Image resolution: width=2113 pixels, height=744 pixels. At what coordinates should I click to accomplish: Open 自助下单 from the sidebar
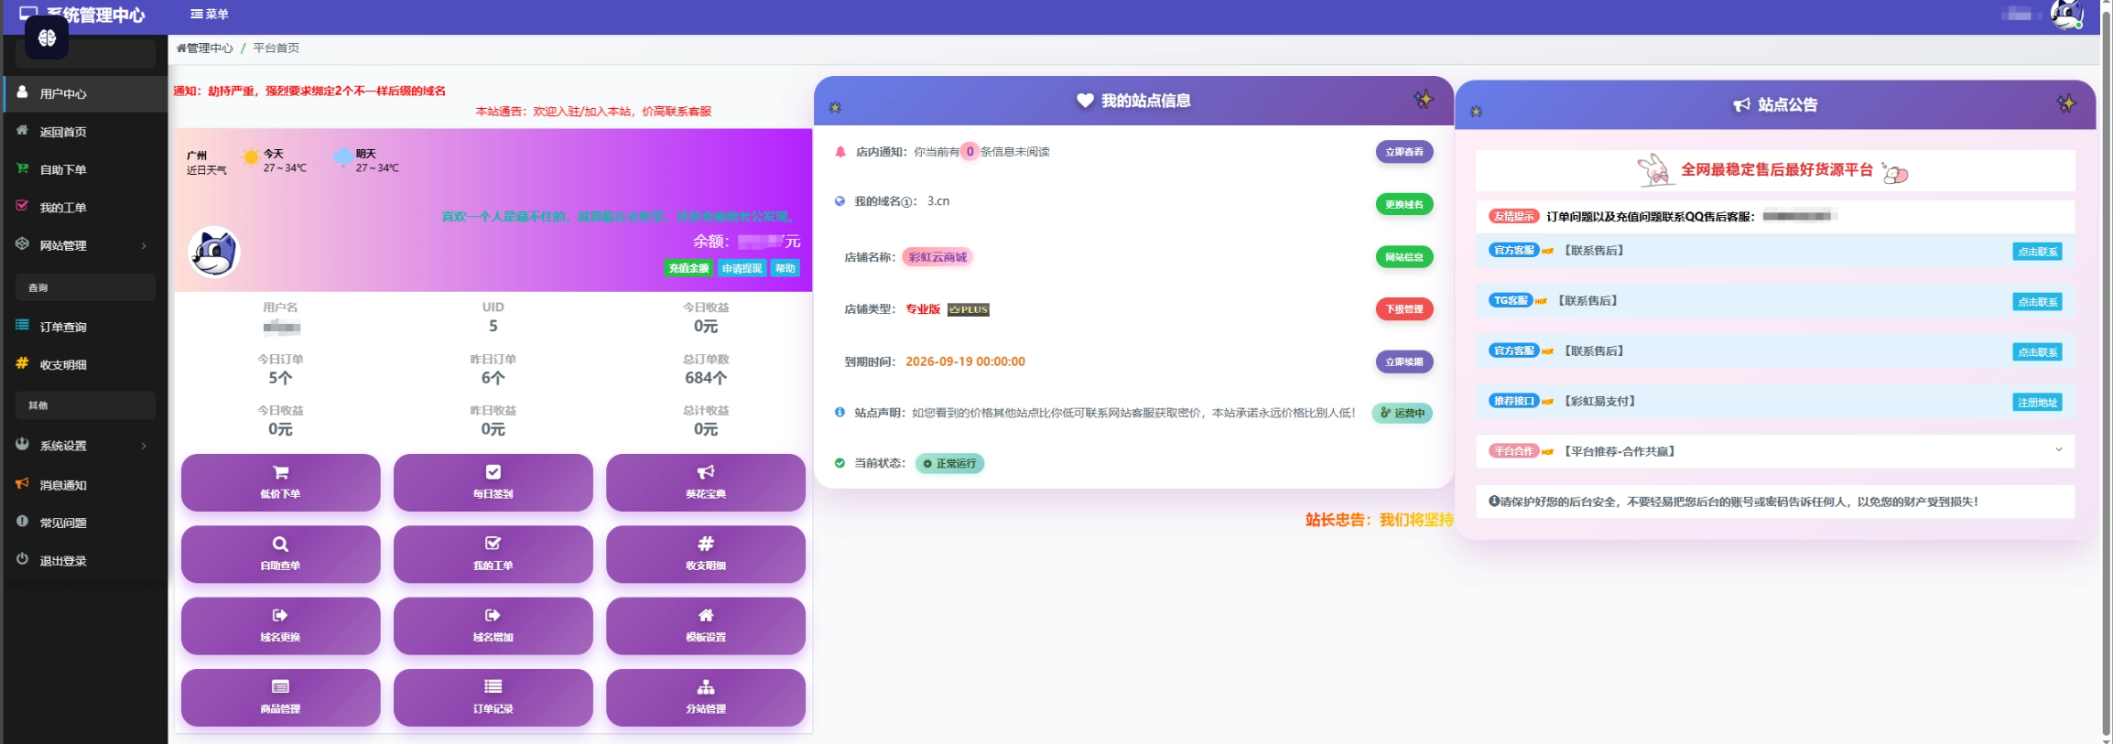pos(85,169)
